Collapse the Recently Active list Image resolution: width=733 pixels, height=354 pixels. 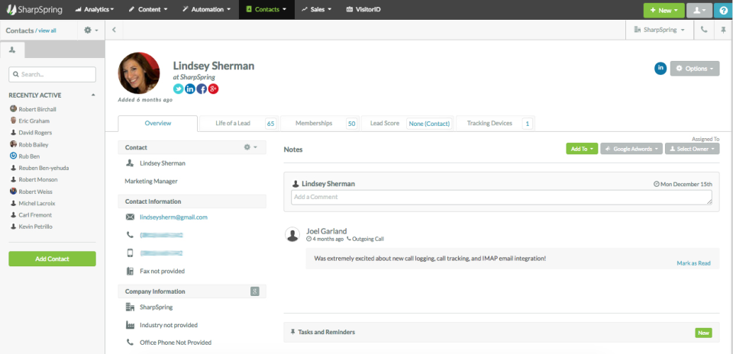[93, 95]
